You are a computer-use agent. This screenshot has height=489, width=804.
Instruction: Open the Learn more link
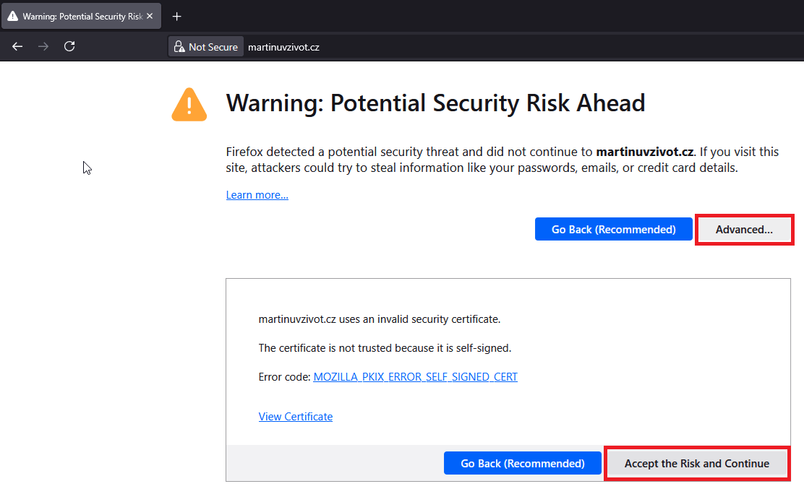click(257, 194)
